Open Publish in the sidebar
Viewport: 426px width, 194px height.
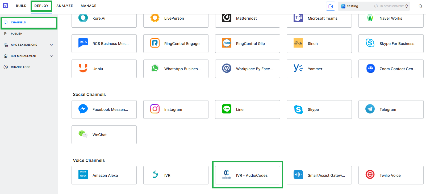(29, 34)
